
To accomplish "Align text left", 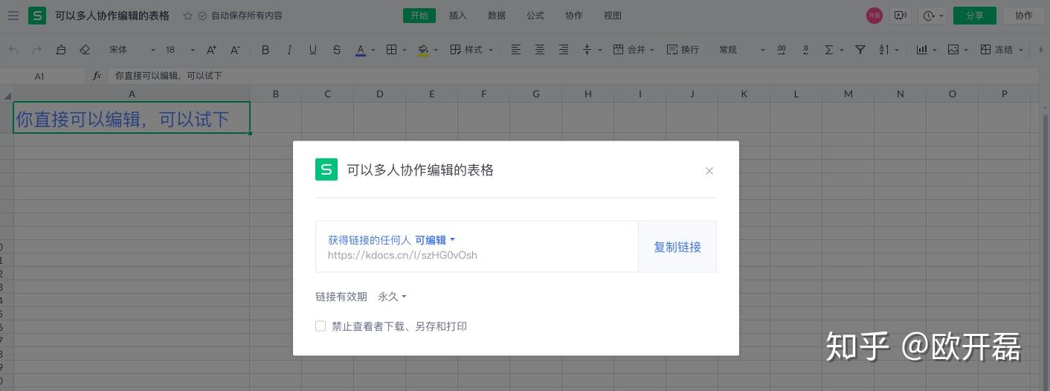I will (516, 50).
